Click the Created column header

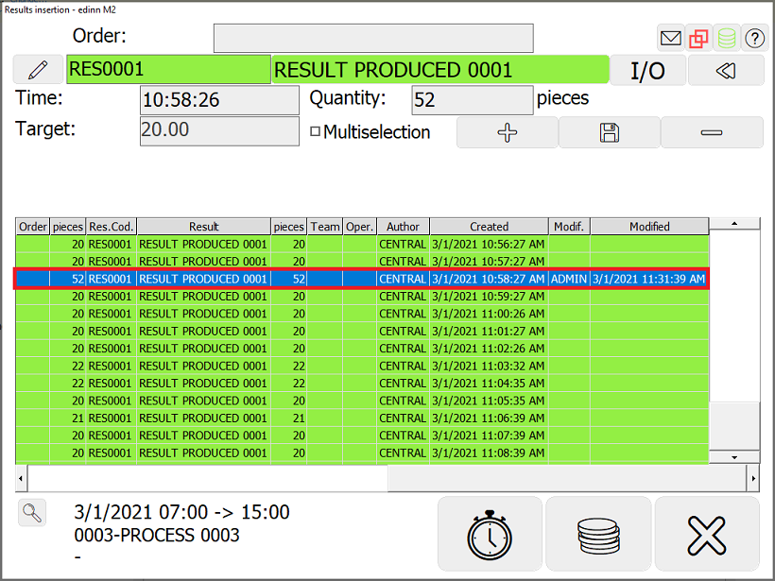pos(489,227)
